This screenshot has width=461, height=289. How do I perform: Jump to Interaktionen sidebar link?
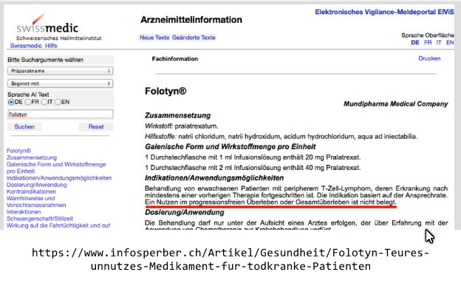24,211
